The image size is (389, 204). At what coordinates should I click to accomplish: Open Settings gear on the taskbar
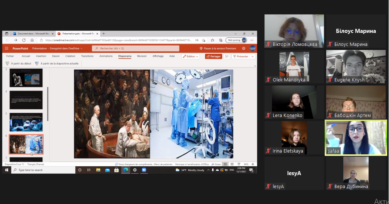point(135,170)
